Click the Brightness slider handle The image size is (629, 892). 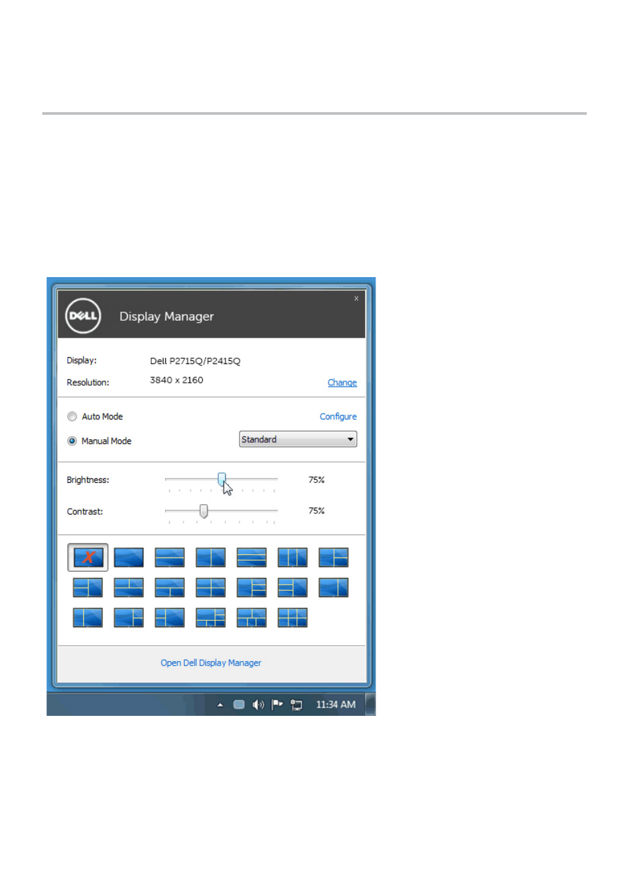[222, 479]
